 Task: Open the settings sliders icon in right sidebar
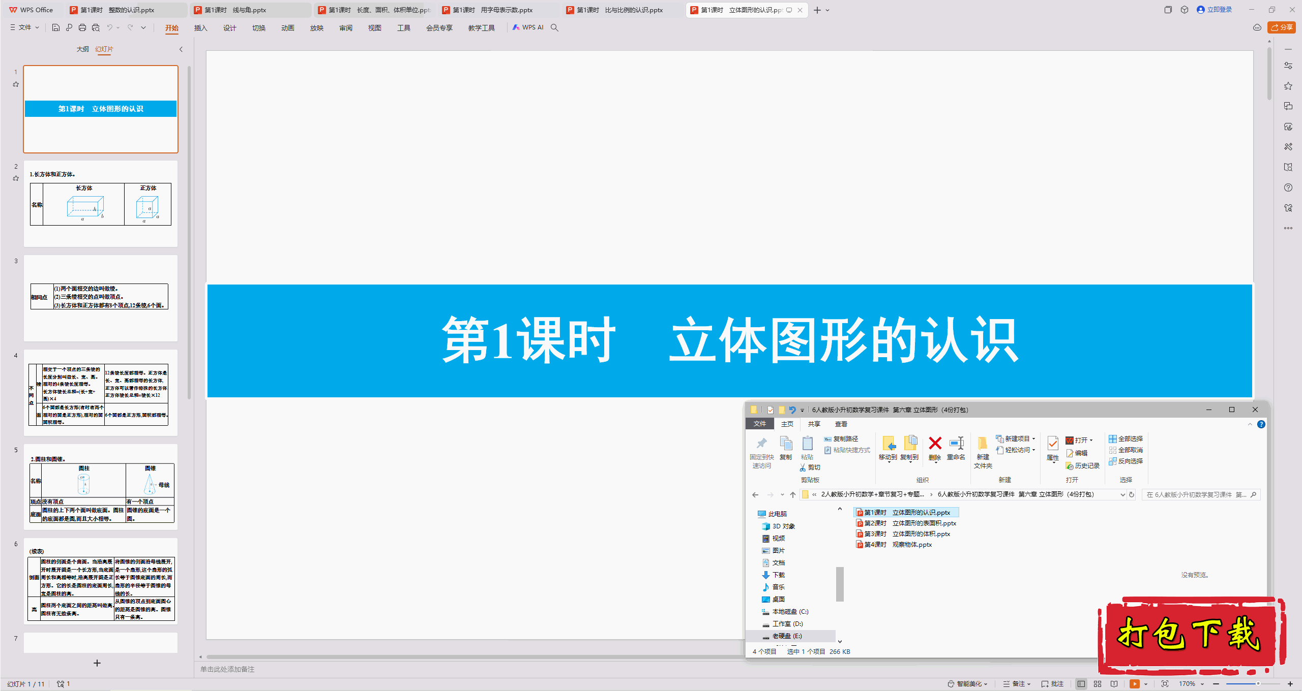point(1288,66)
